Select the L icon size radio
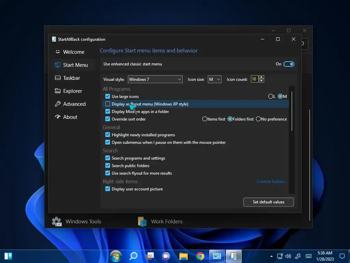 coord(270,96)
